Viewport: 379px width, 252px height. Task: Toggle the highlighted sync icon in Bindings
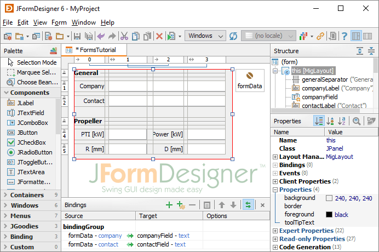(248, 205)
